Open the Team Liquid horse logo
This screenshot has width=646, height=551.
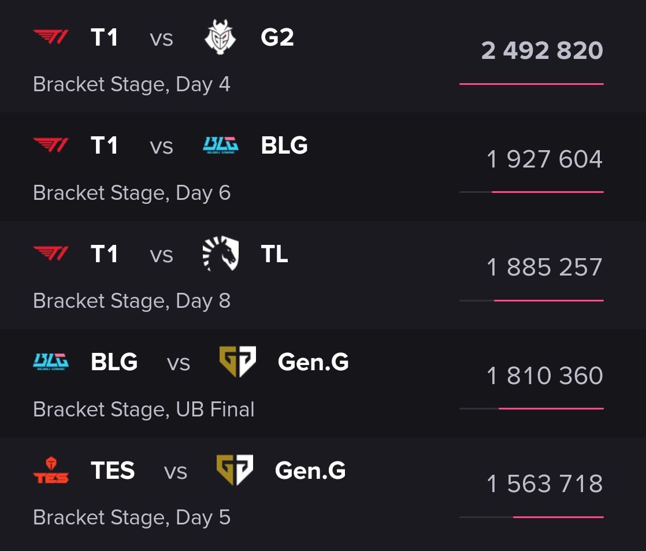220,254
